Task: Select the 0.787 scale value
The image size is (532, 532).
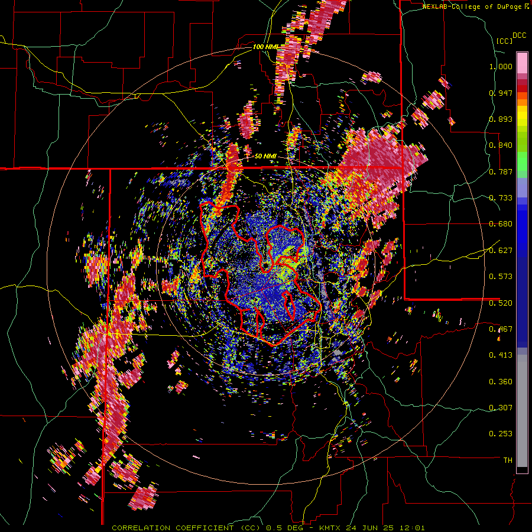Action: point(501,171)
